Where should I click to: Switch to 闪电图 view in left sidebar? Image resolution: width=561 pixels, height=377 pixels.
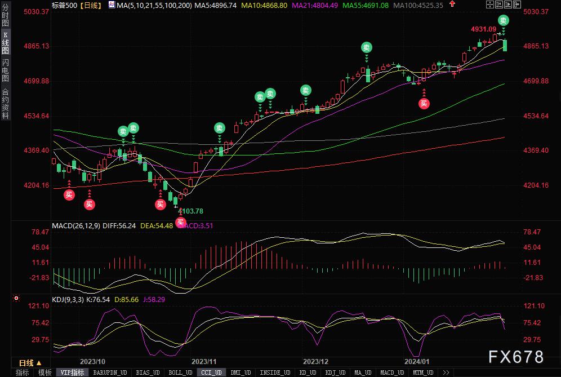(x=5, y=69)
